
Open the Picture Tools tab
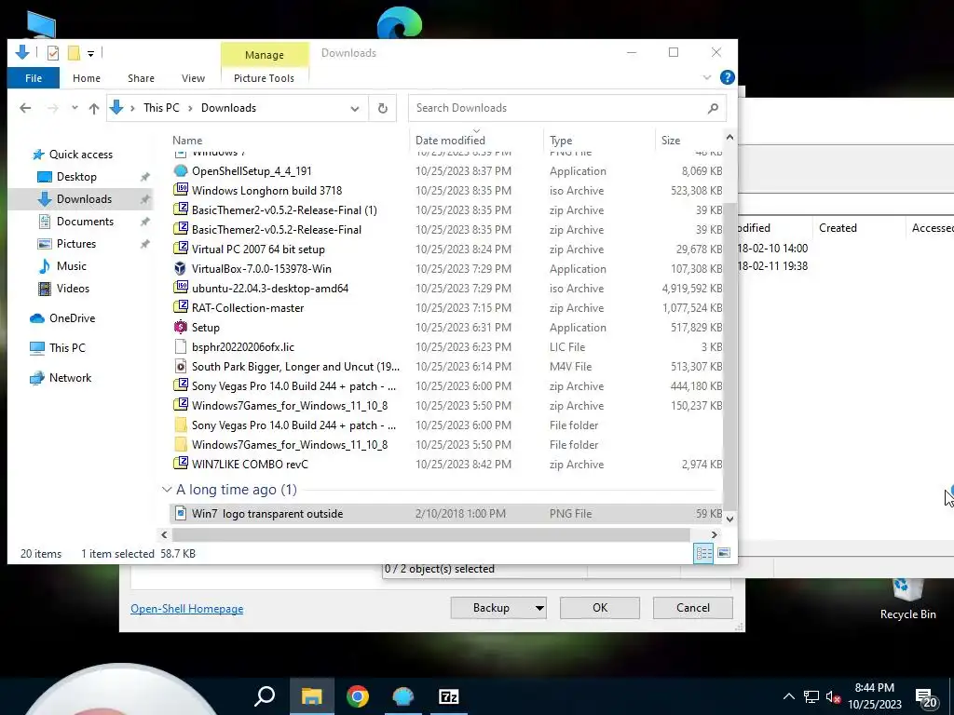pyautogui.click(x=264, y=78)
